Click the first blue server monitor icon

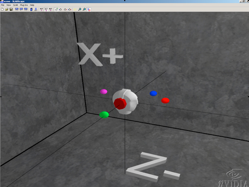coord(17,10)
